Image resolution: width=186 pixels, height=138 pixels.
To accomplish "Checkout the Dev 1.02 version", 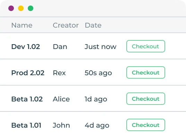I will [x=146, y=46].
